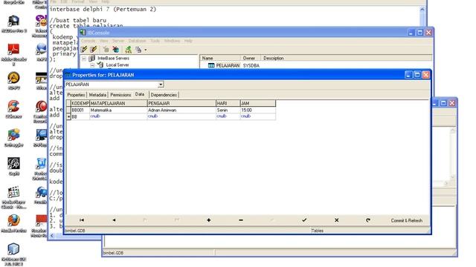Open the Console menu in IBConsole

(89, 41)
